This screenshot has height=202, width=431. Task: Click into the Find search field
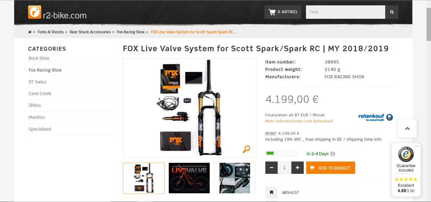coord(345,12)
